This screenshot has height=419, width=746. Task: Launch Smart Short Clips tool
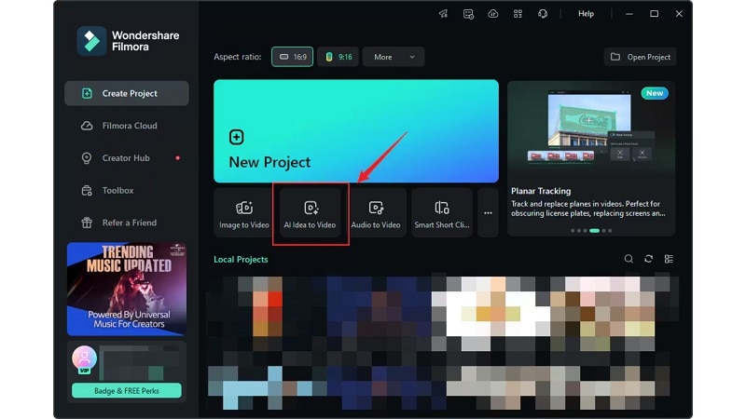tap(441, 213)
